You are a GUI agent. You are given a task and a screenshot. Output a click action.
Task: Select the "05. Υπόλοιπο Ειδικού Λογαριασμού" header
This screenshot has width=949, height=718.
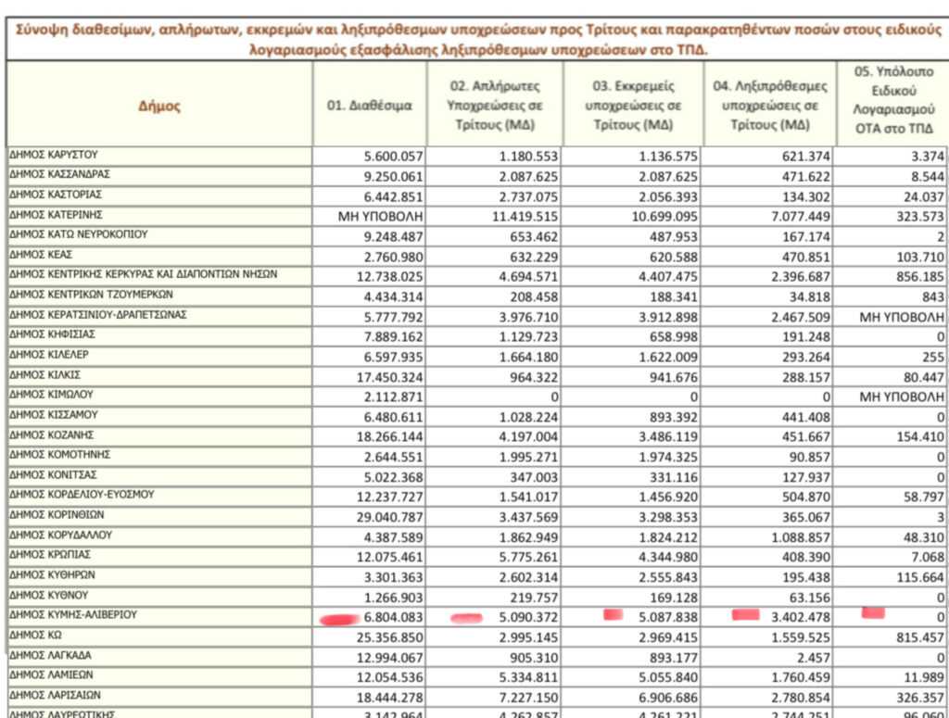(894, 100)
